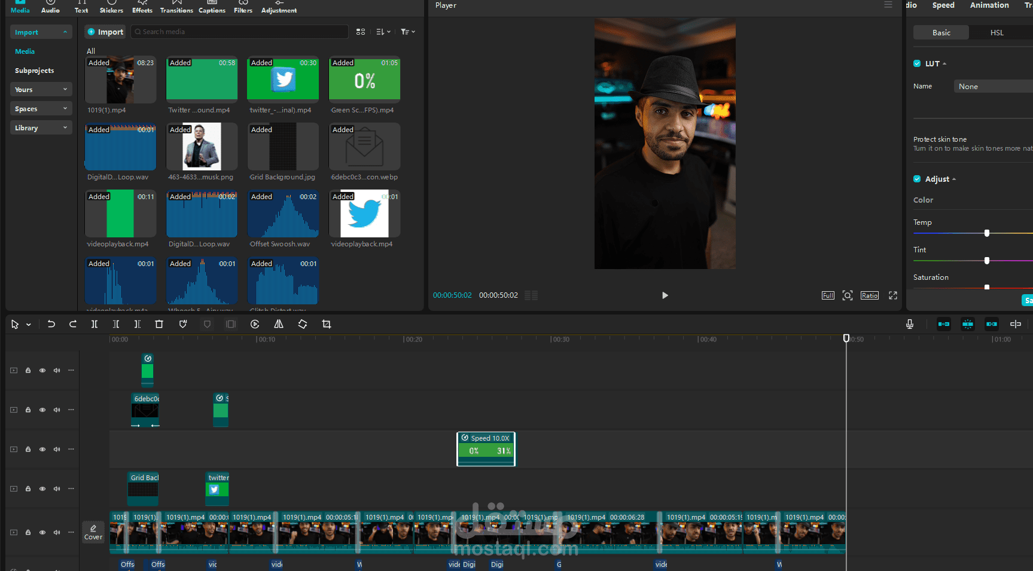Toggle the main track magnet
This screenshot has height=571, width=1033.
tap(944, 324)
